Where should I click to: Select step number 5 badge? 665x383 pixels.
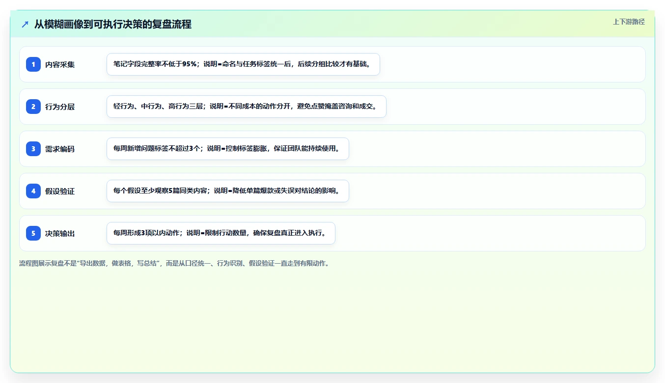point(33,233)
